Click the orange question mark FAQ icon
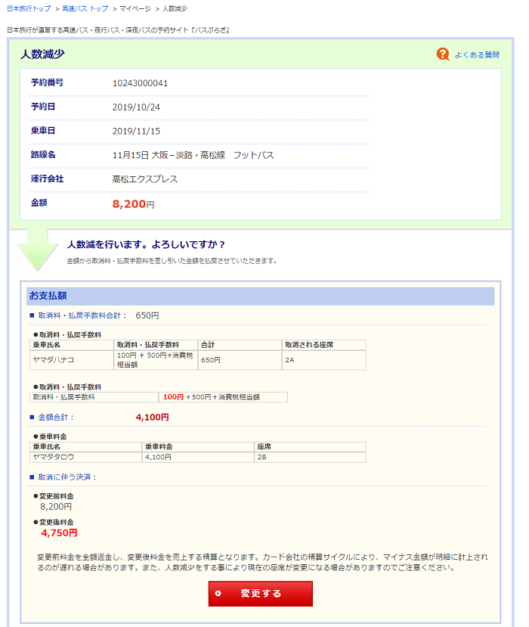529x627 pixels. click(x=443, y=54)
